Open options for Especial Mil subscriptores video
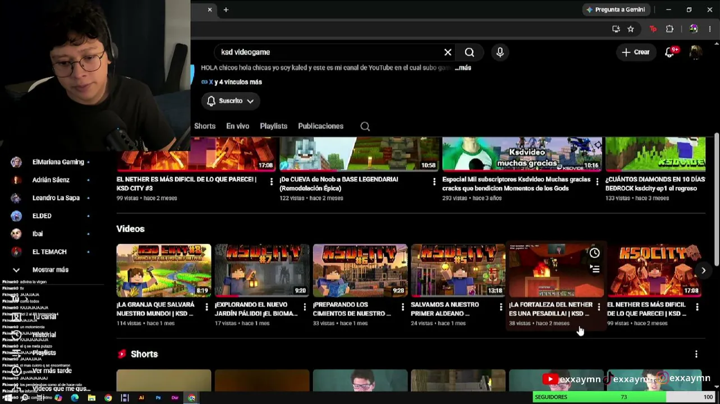Screen dimensions: 720x404 [597, 182]
